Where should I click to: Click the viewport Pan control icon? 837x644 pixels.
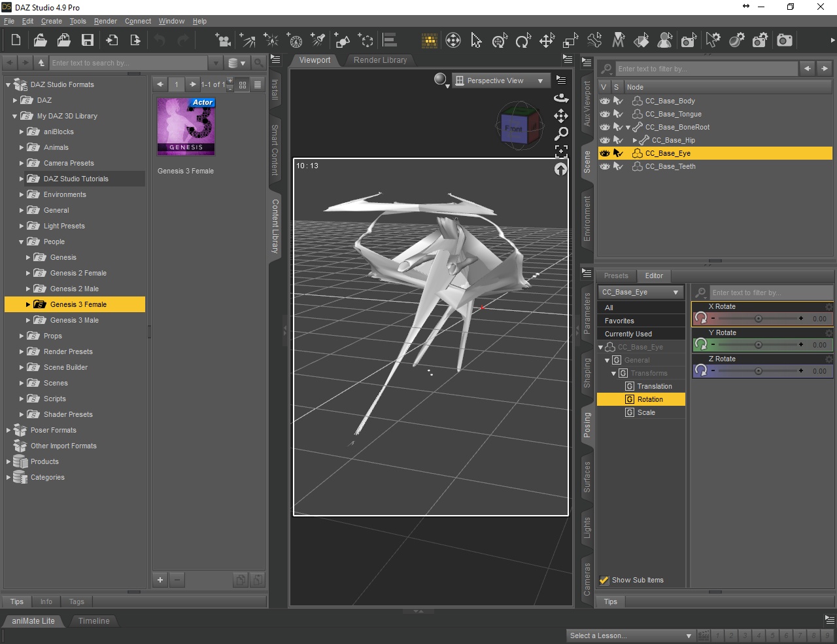point(561,116)
